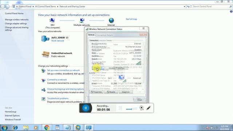Open the Windows Start menu
This screenshot has width=233, height=131.
point(4,128)
